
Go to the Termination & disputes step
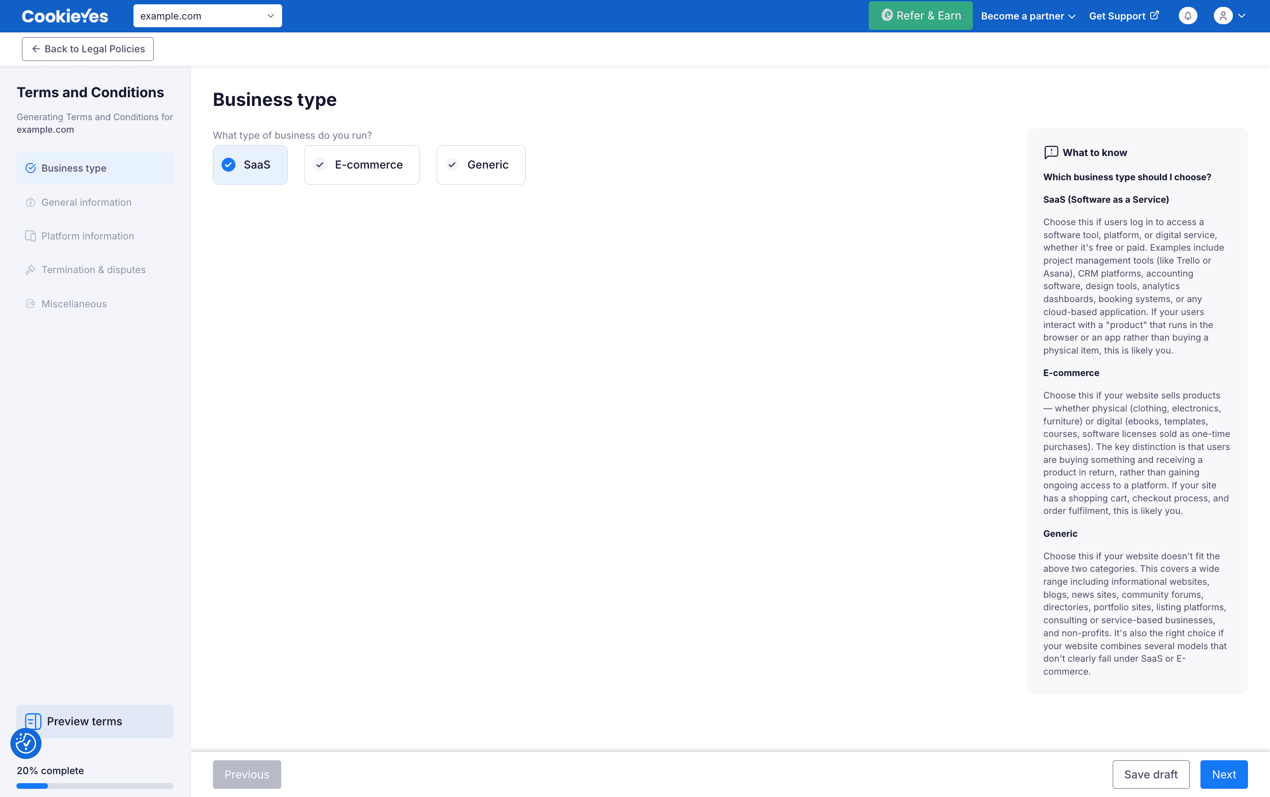point(95,270)
